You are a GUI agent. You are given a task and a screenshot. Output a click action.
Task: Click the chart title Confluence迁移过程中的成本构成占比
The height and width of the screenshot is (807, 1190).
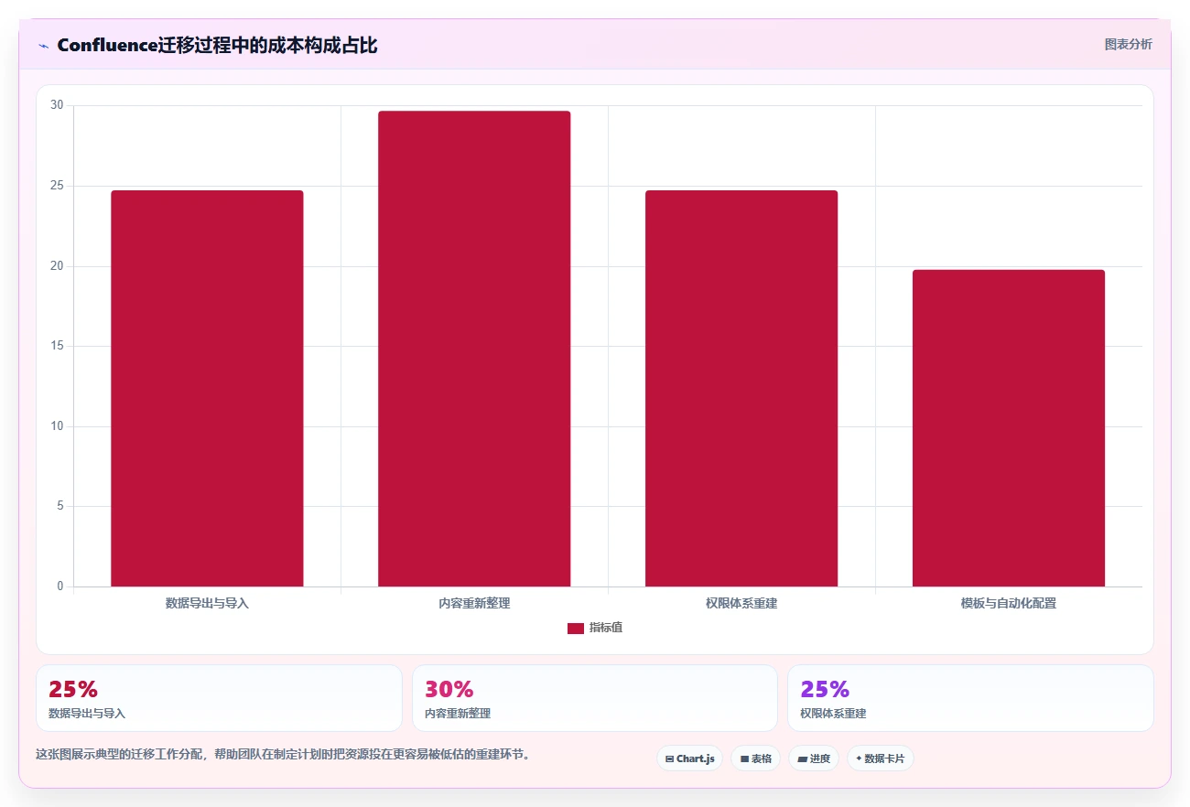coord(217,45)
